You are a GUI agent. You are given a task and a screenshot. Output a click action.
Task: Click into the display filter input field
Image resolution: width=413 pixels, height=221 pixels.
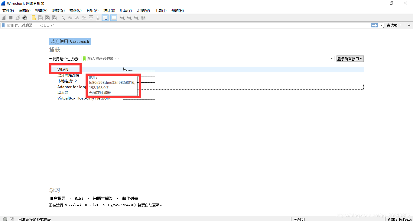click(188, 25)
